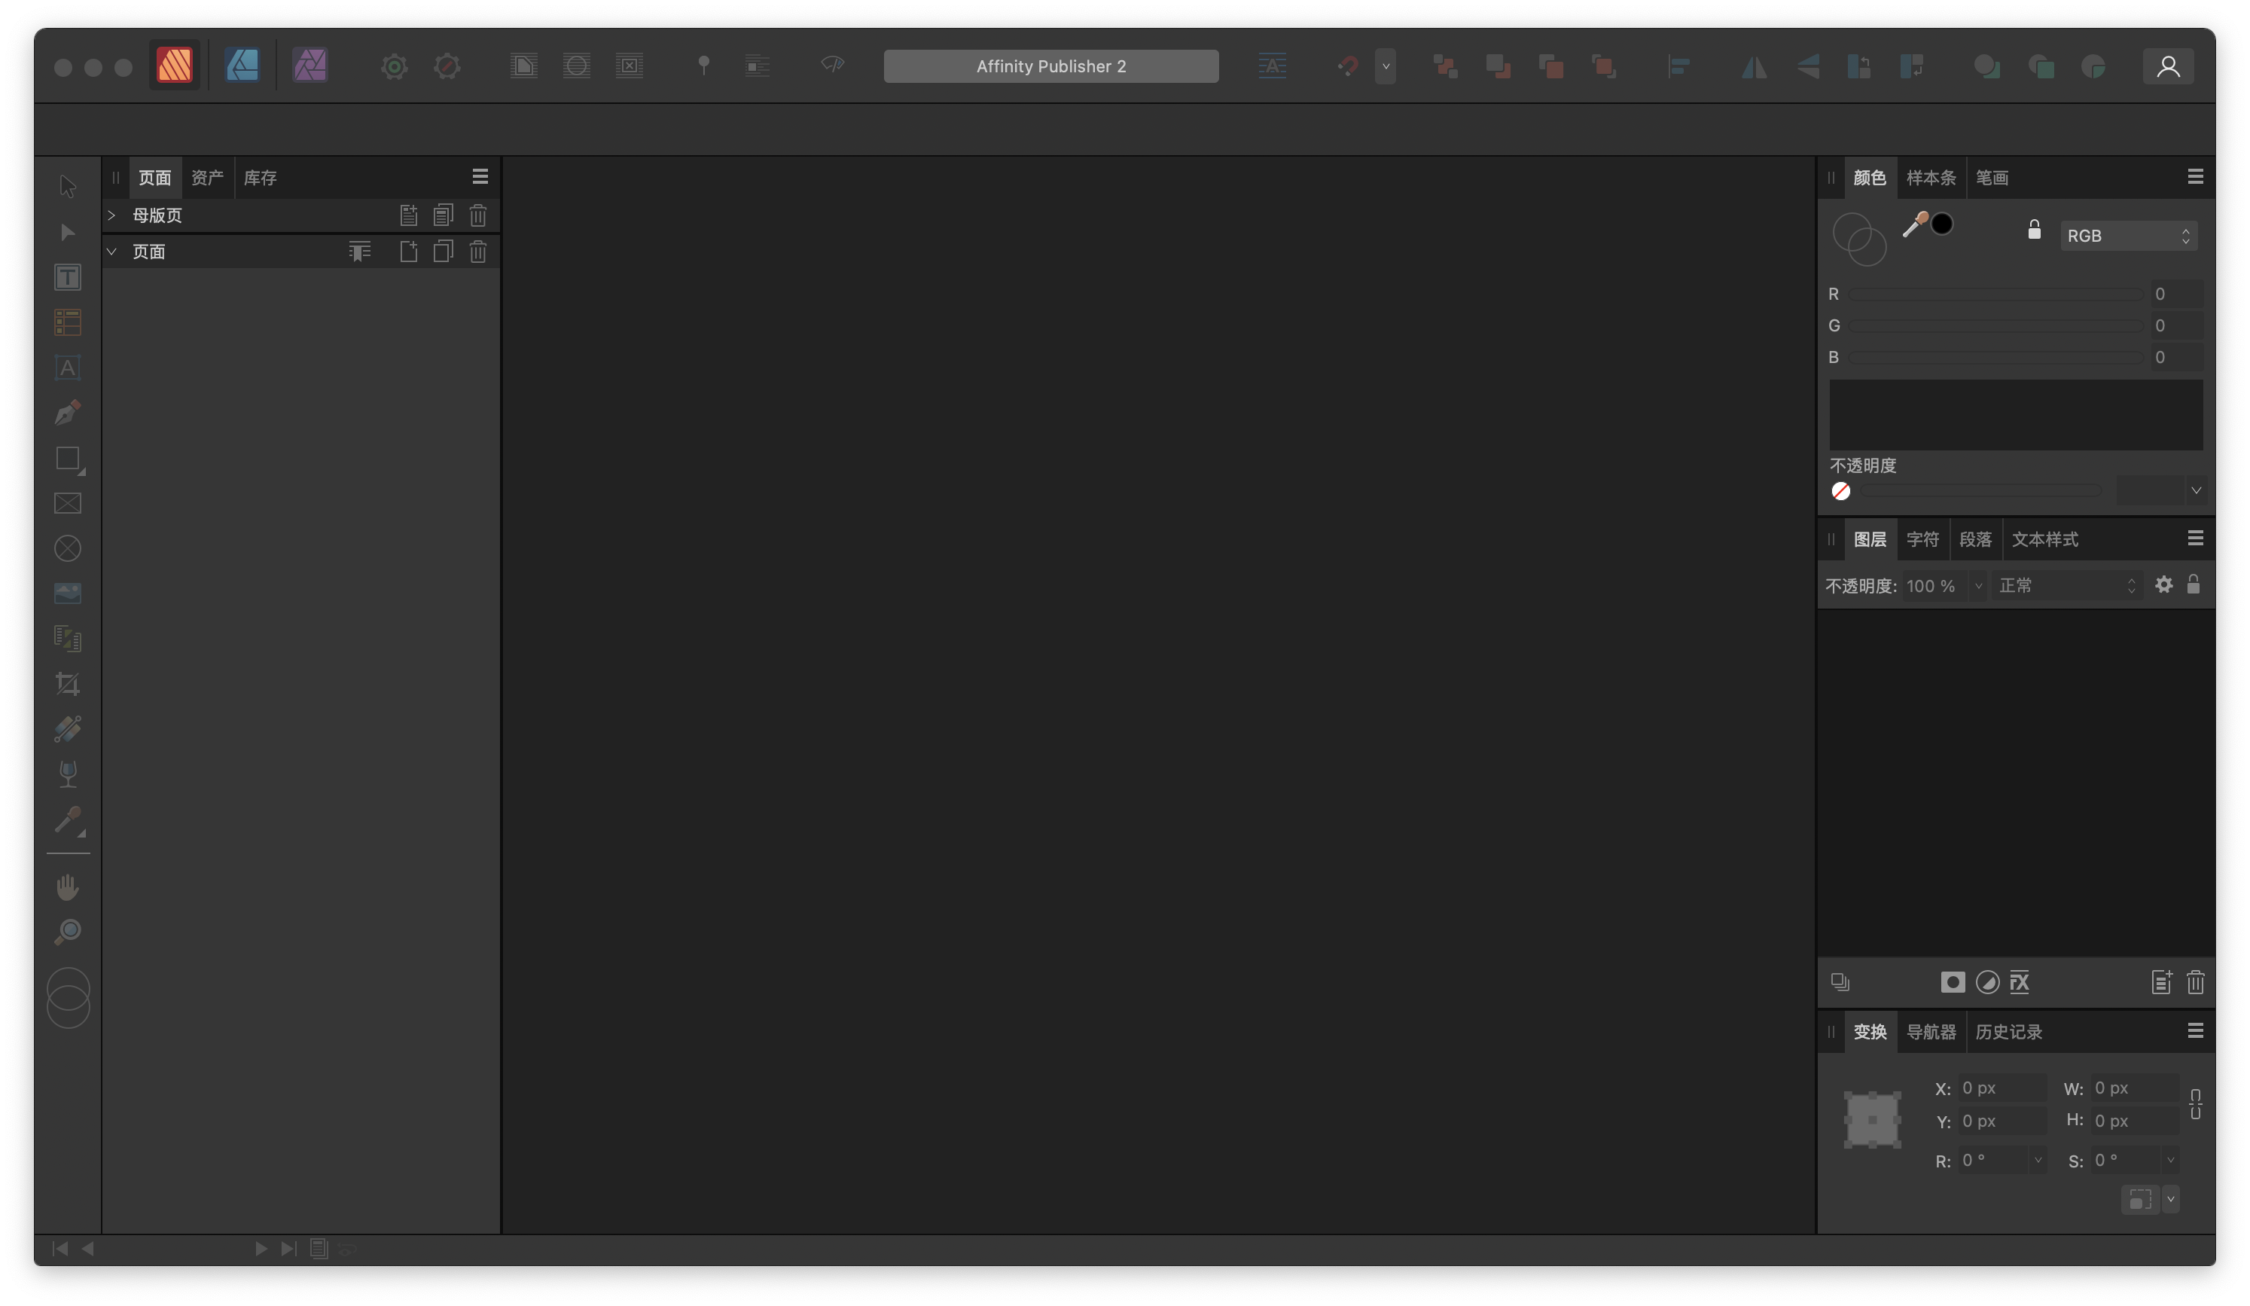
Task: Collapse the 页面 pages group
Action: (x=111, y=251)
